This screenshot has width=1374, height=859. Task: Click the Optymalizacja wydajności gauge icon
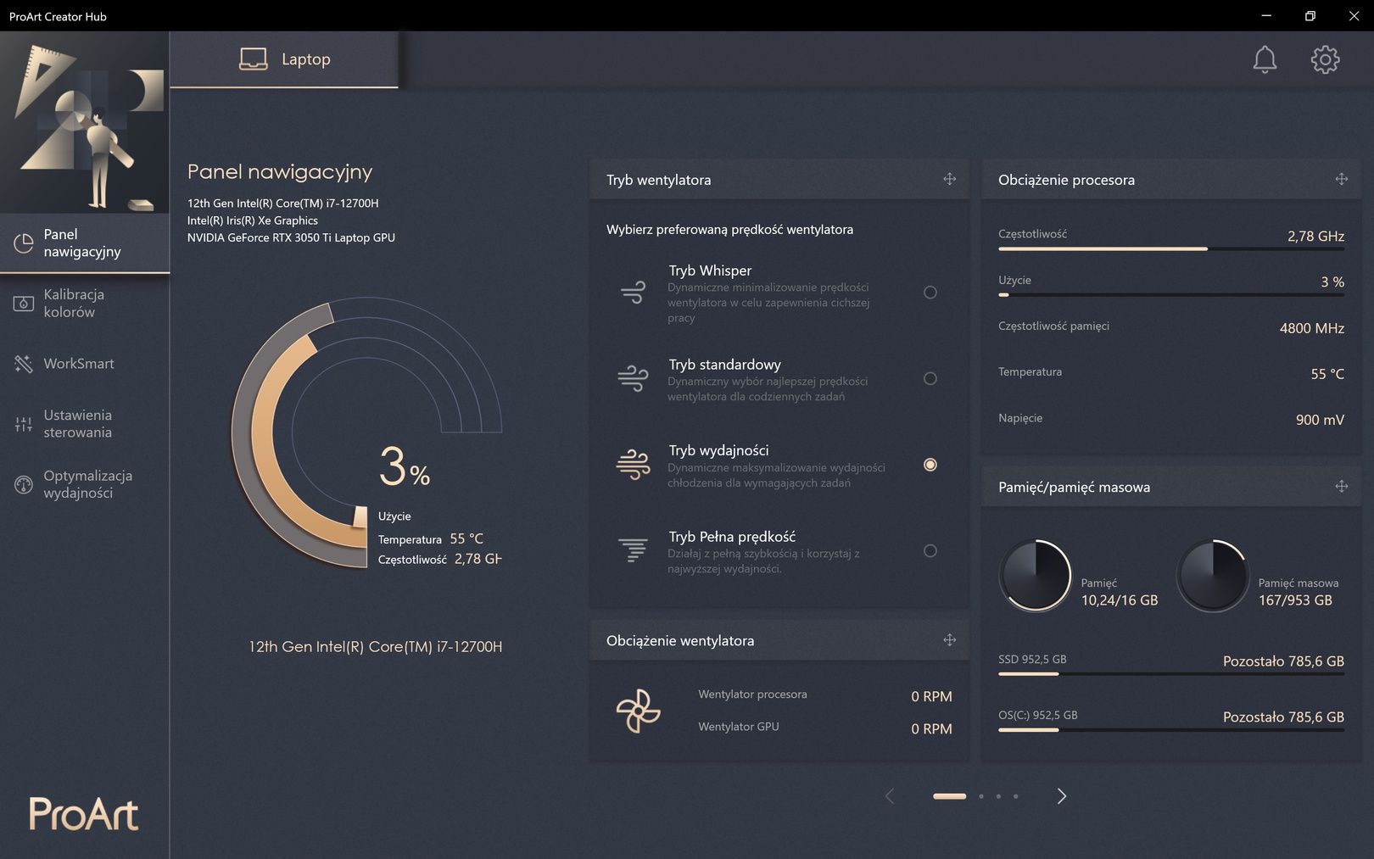[24, 484]
